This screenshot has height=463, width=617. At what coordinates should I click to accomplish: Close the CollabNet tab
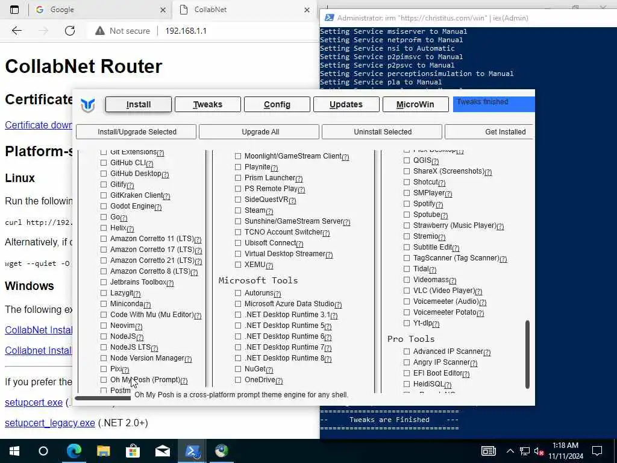coord(307,10)
